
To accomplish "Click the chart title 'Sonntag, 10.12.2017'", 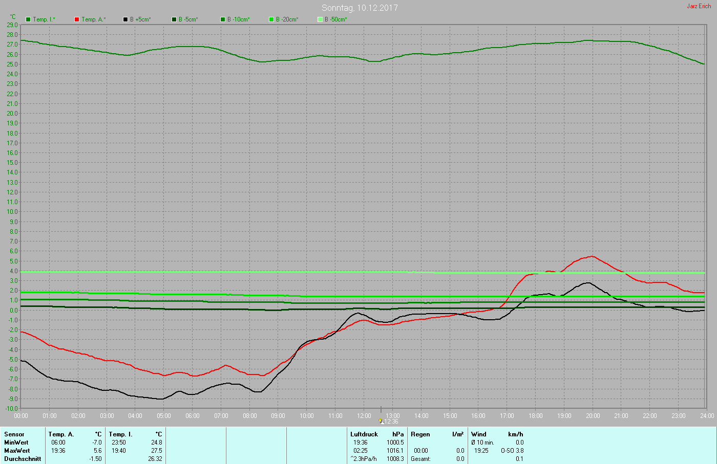I will coord(360,8).
